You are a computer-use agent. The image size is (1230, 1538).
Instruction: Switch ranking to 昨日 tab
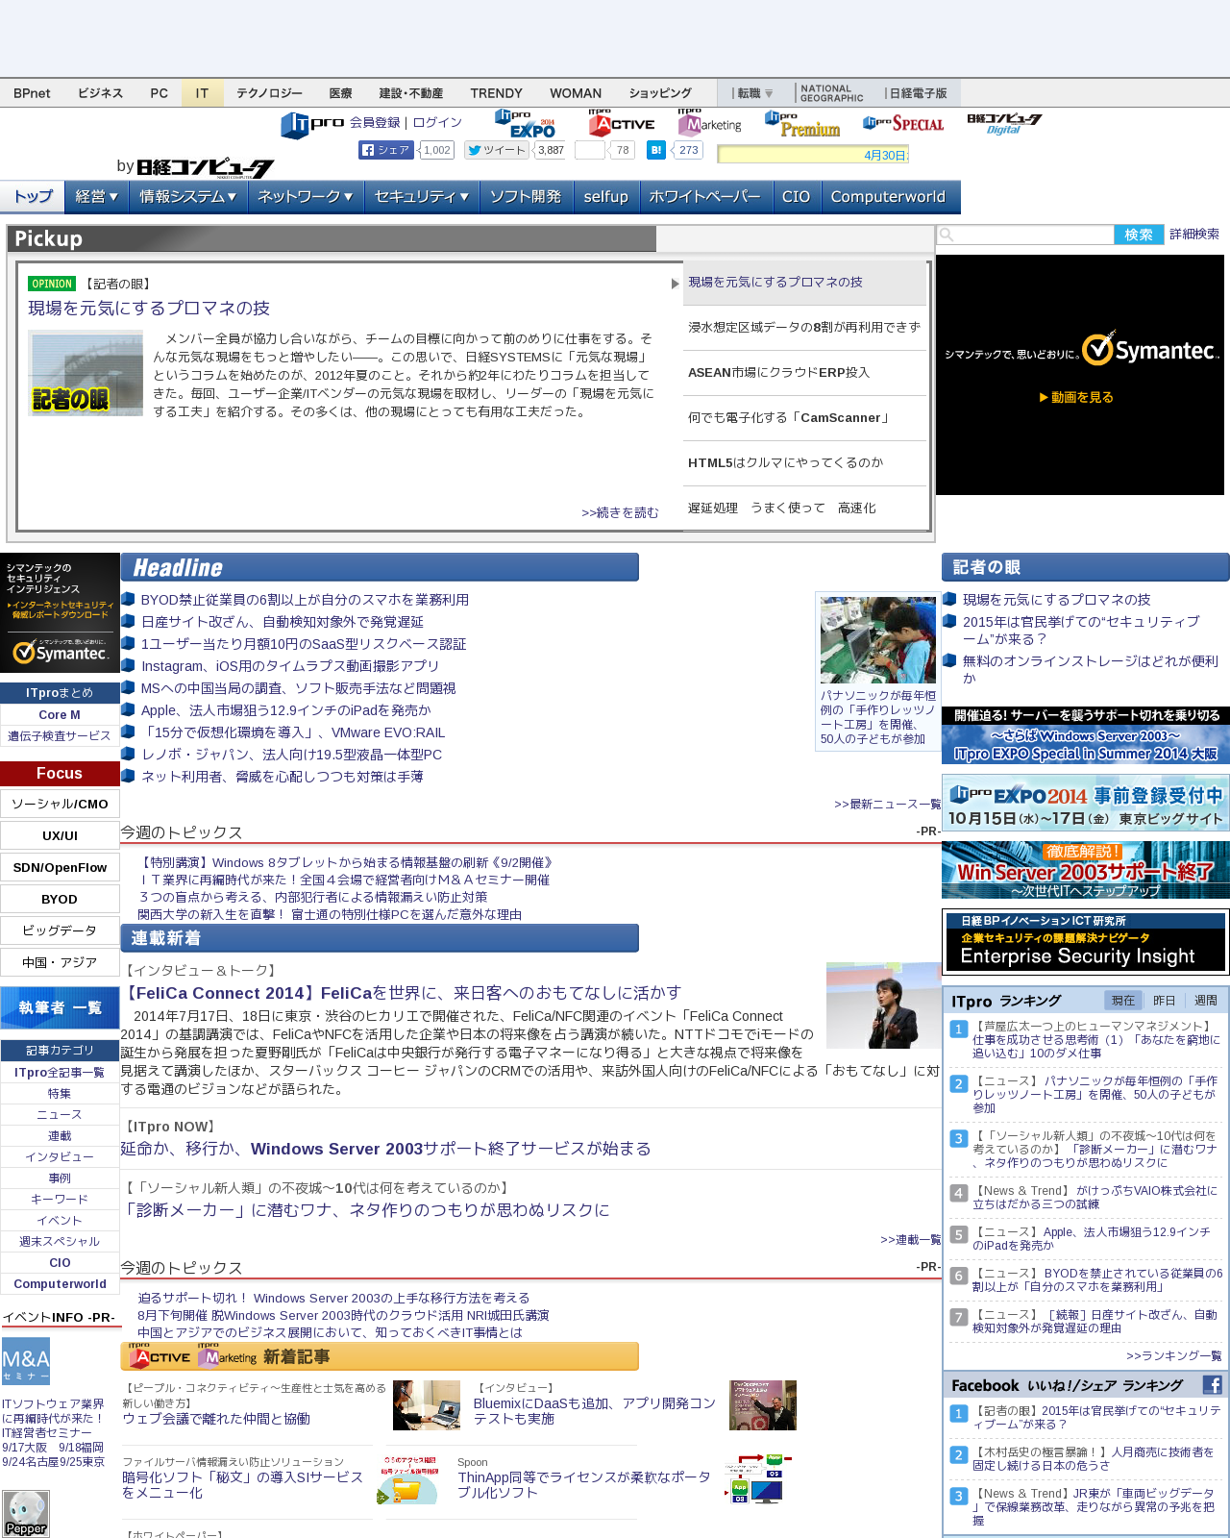tap(1164, 1001)
